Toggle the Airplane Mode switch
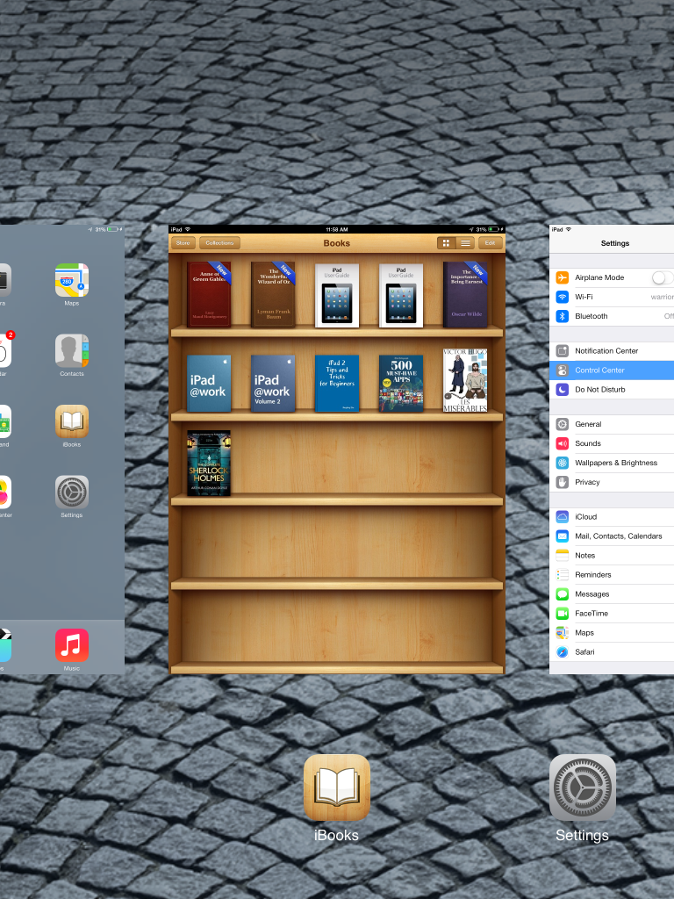This screenshot has height=899, width=674. click(663, 277)
